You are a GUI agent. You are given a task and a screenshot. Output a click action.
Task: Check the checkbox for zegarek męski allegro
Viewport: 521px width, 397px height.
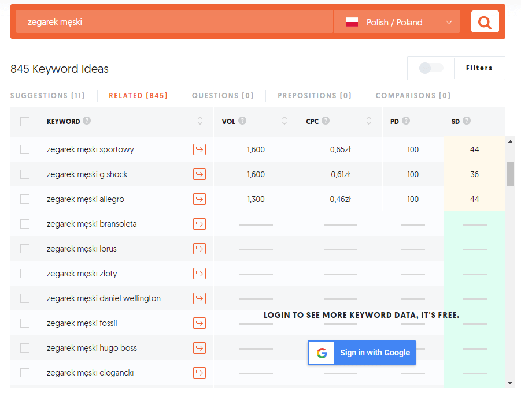pos(24,199)
